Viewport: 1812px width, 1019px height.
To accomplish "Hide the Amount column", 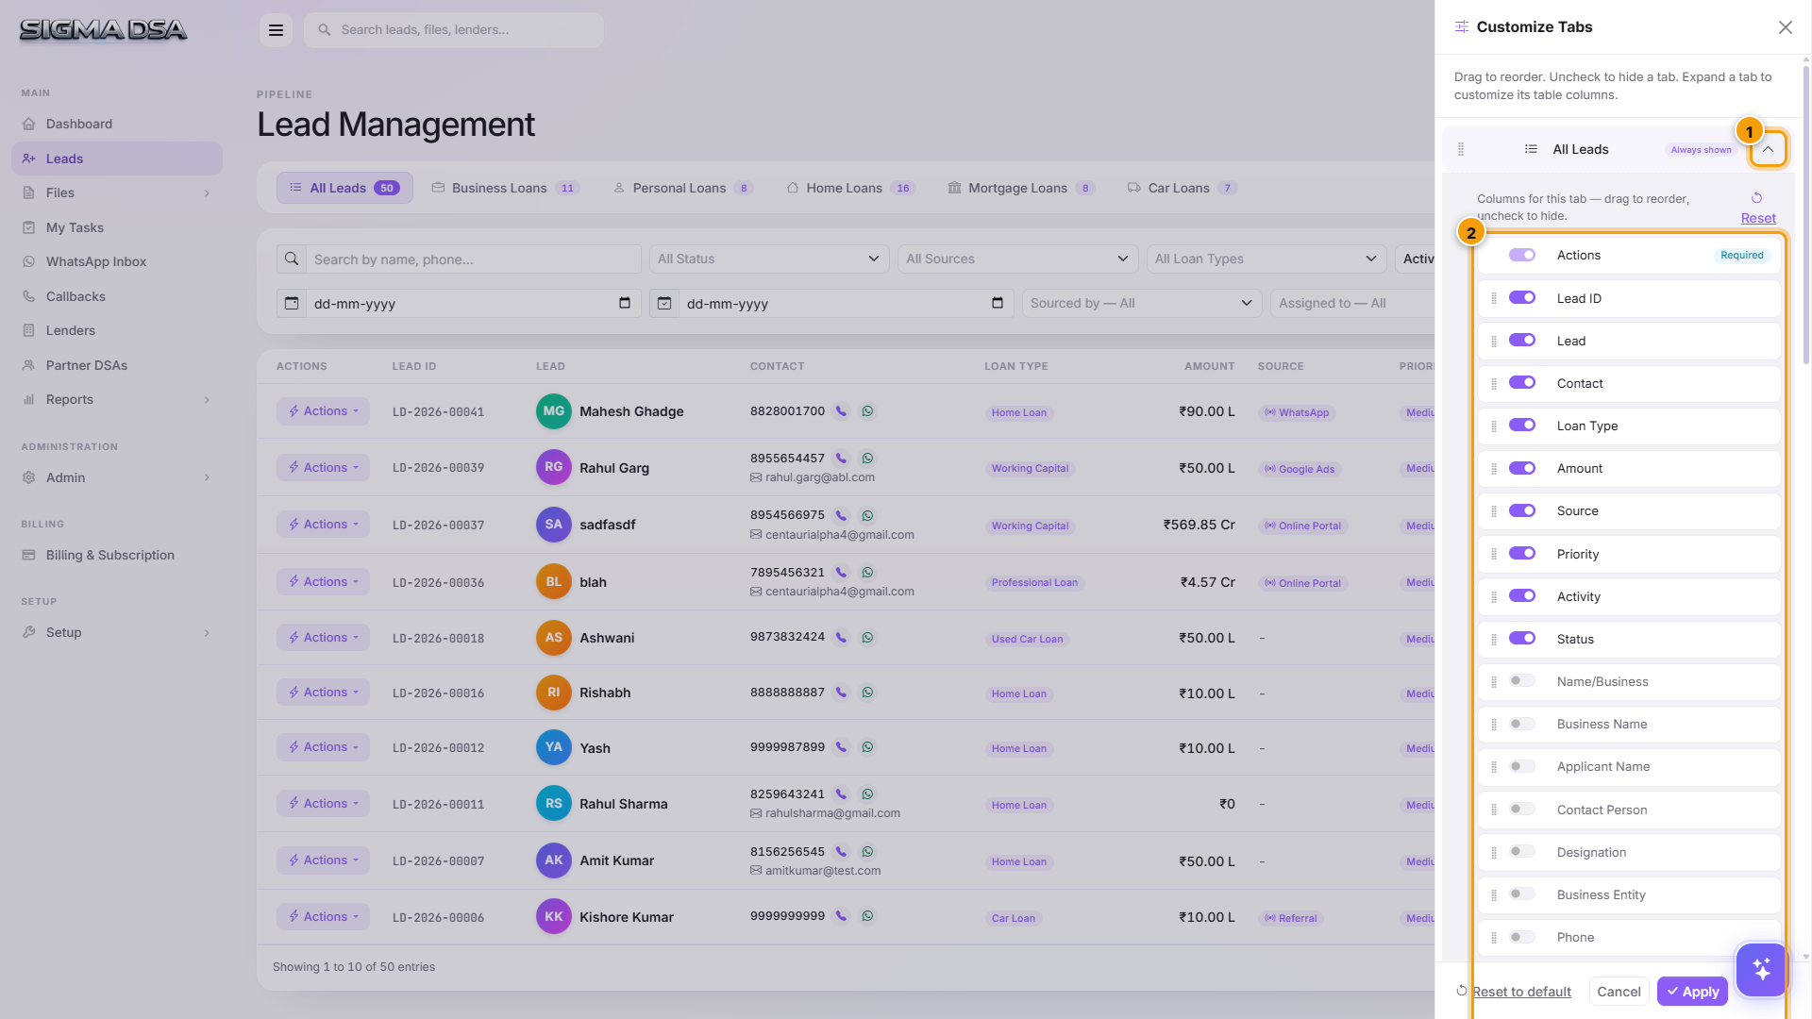I will click(1522, 468).
